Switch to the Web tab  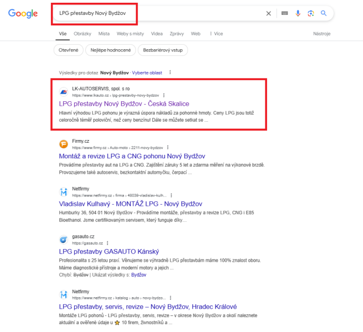tap(196, 34)
